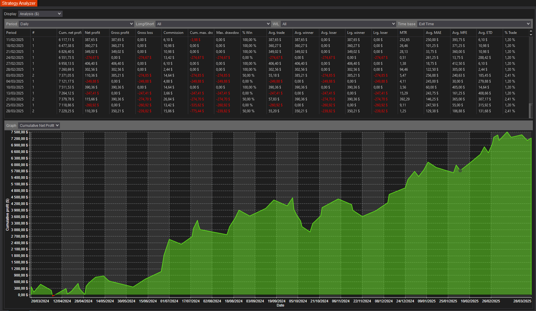
Task: Sort by Lrg. winner column header
Action: [x=359, y=33]
